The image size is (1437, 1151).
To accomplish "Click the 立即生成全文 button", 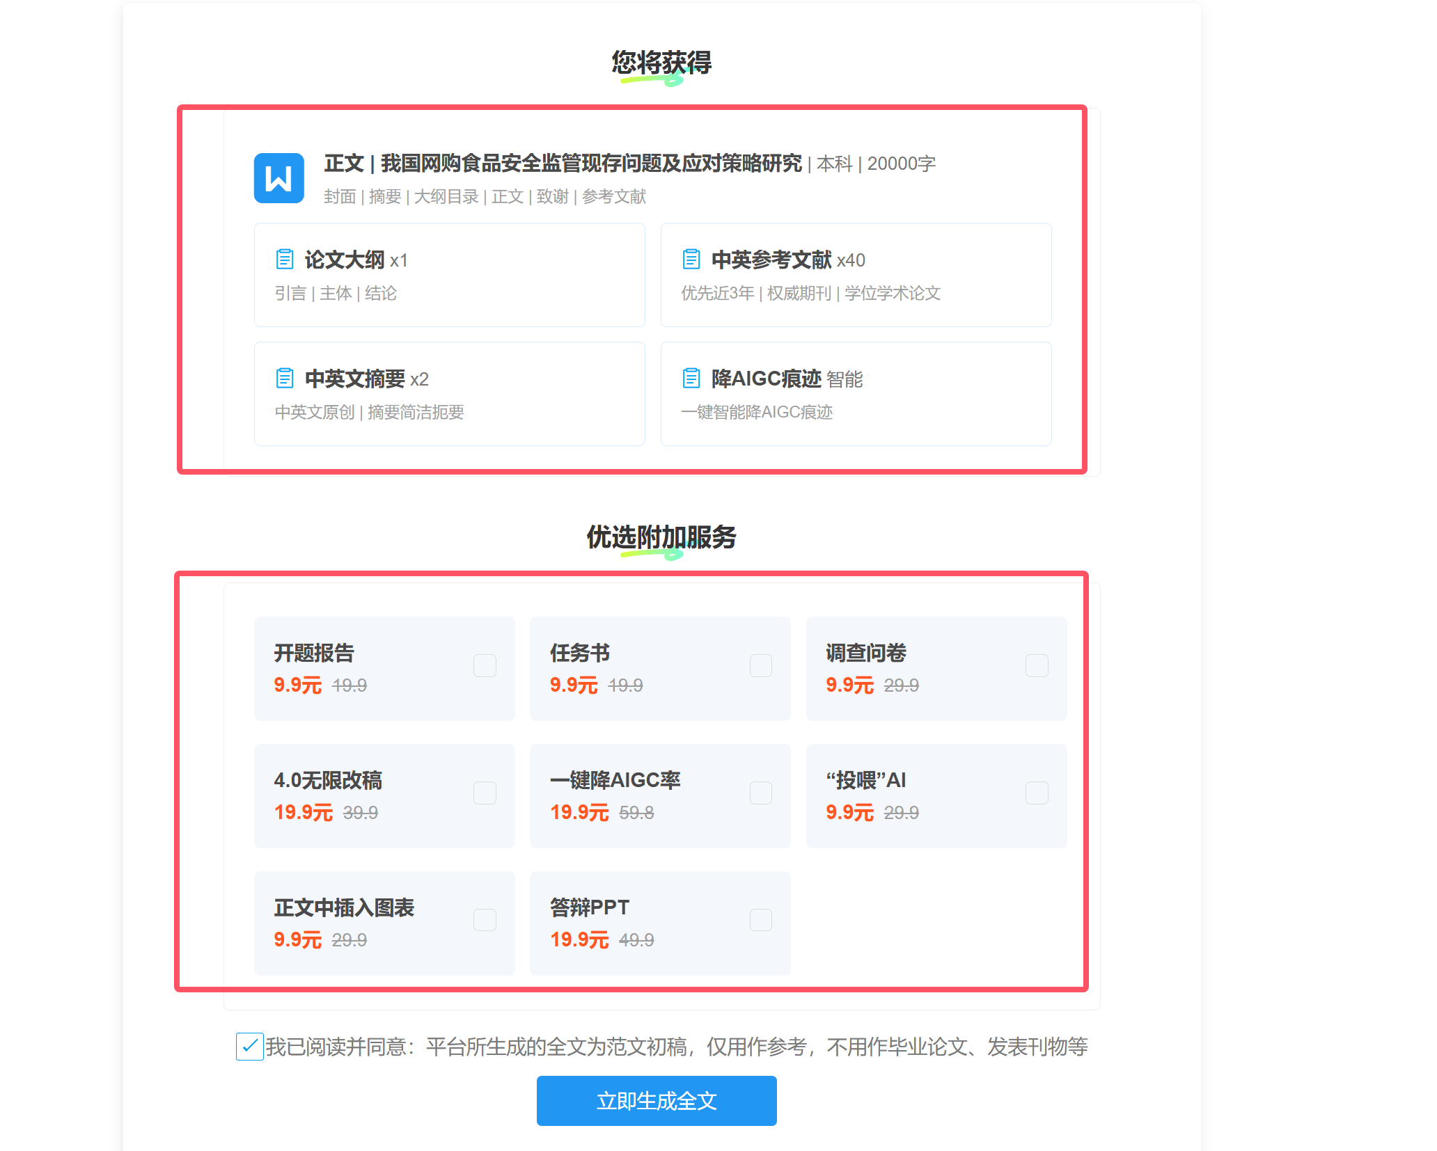I will click(x=656, y=1100).
